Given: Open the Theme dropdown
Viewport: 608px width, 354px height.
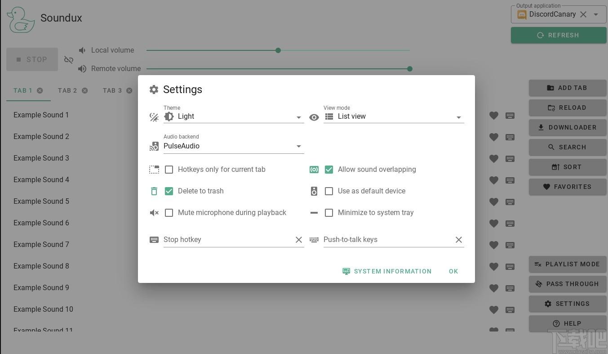Looking at the screenshot, I should (x=234, y=117).
